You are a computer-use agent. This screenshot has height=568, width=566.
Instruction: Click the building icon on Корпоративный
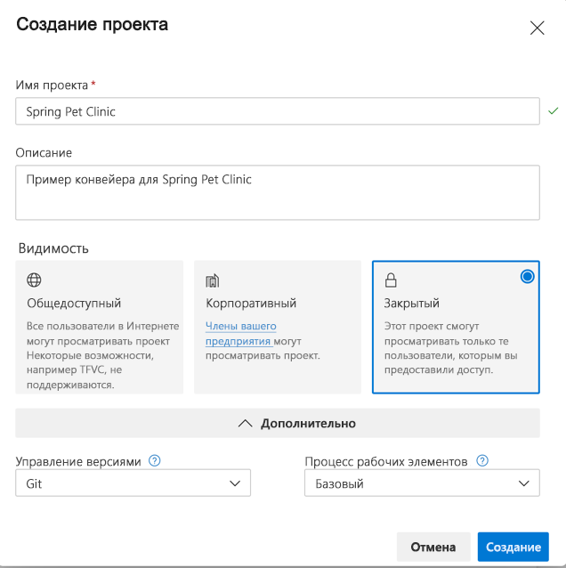[212, 280]
